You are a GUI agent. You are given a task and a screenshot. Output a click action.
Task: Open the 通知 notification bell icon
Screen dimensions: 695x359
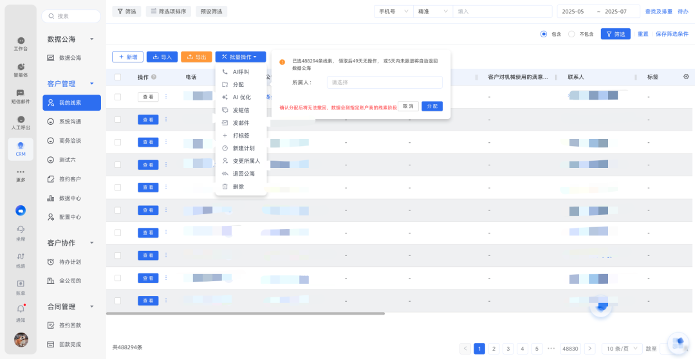coord(21,309)
